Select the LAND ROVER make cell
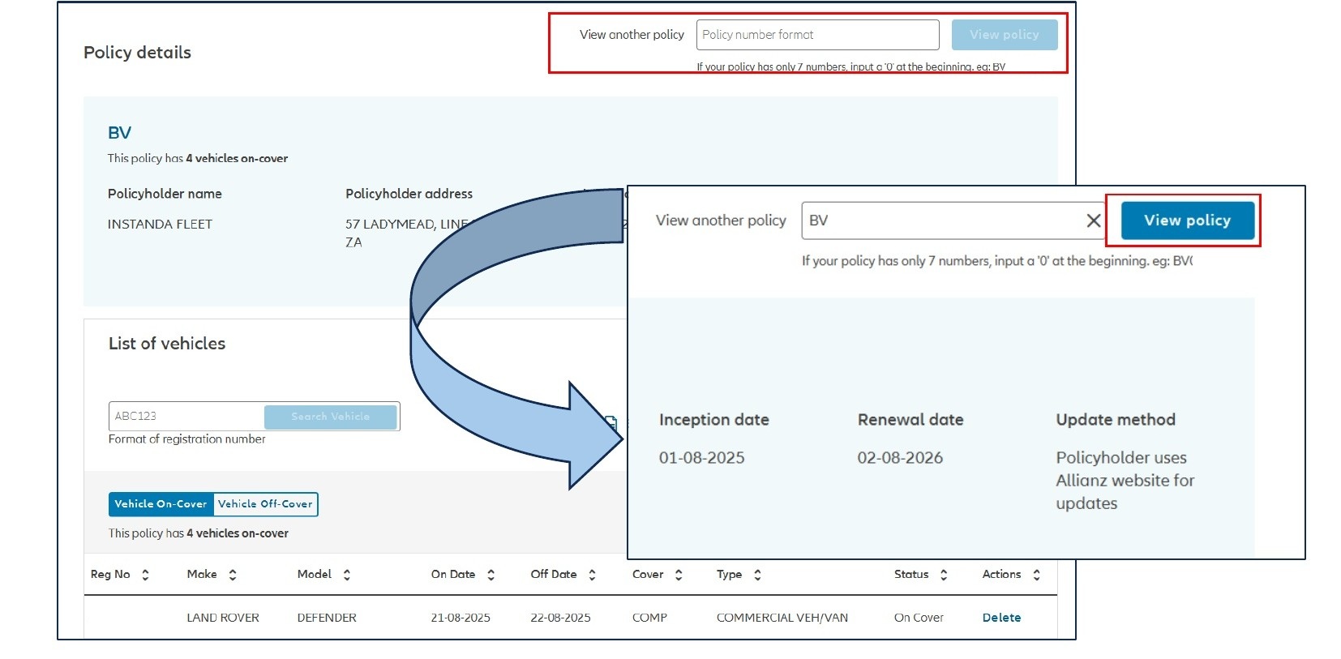1341x659 pixels. pos(223,618)
